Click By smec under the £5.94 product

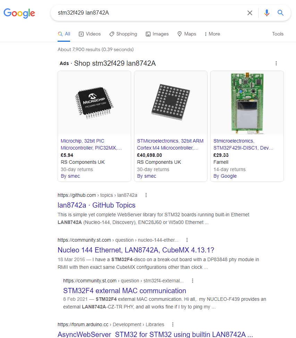[x=70, y=176]
